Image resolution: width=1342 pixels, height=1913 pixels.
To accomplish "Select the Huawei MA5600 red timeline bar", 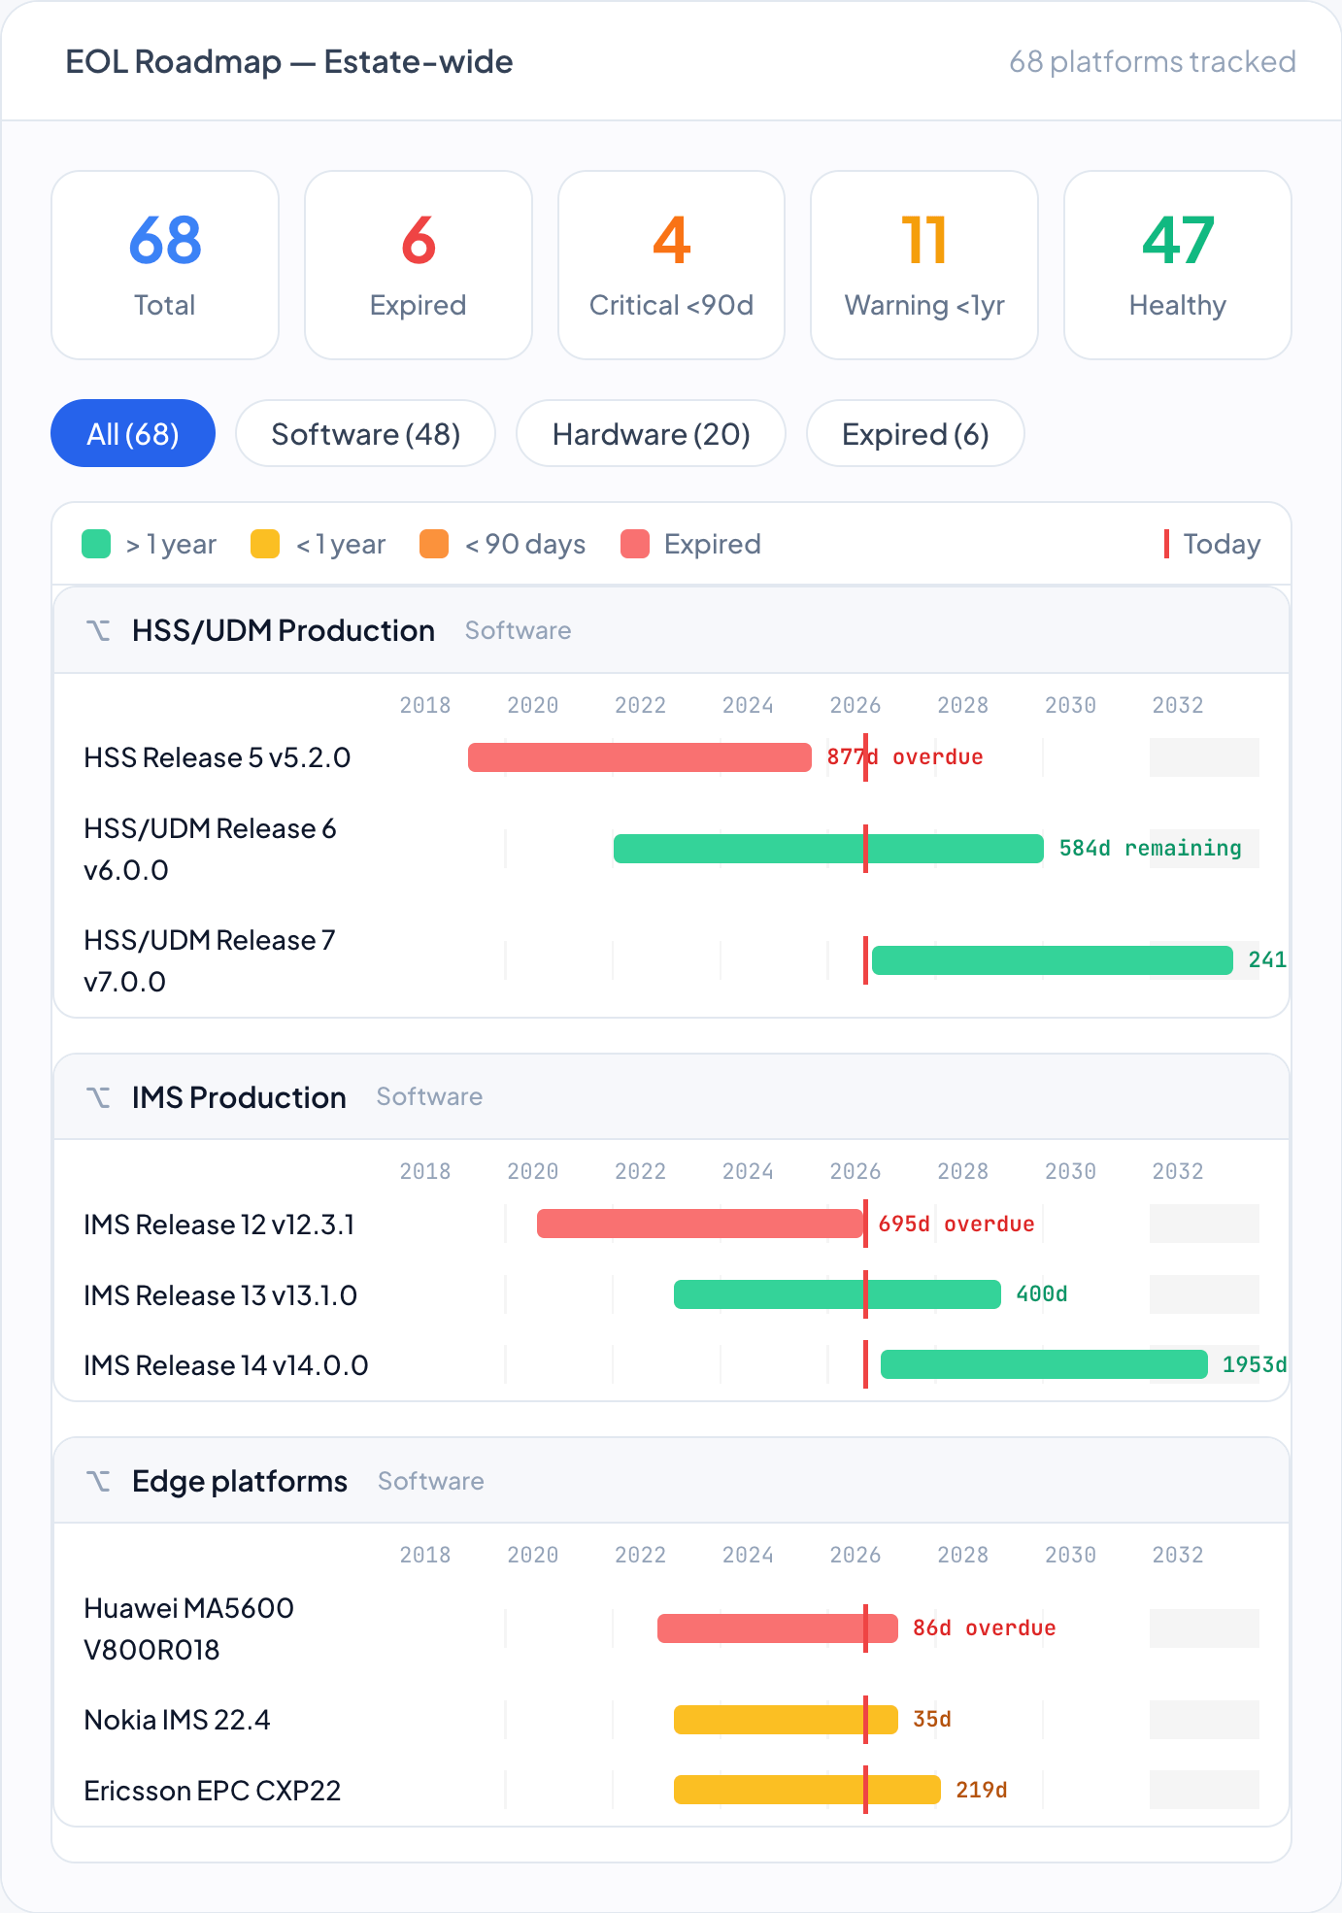I will (778, 1628).
